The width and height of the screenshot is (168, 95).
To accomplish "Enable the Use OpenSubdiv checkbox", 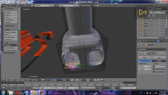I will [154, 72].
